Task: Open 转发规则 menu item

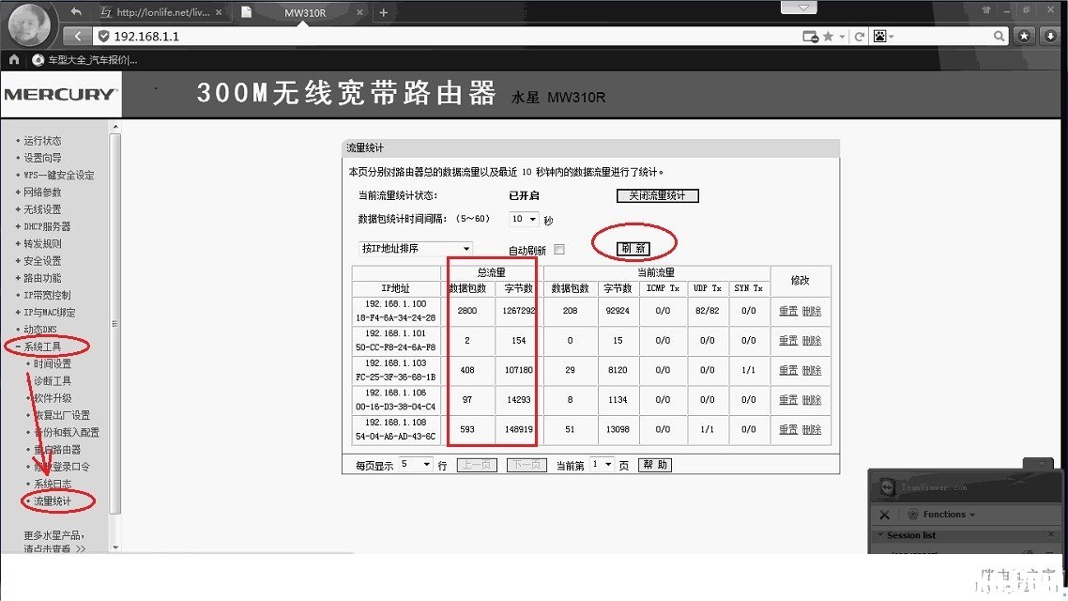Action: tap(42, 243)
